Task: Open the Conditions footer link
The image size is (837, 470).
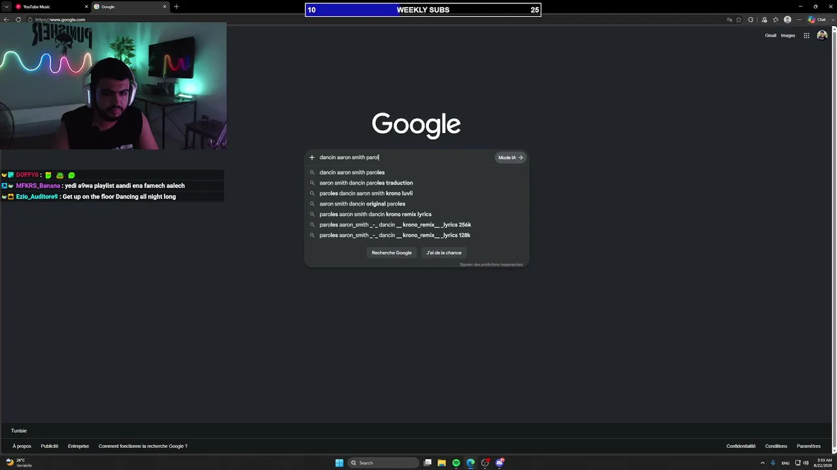Action: (776, 446)
